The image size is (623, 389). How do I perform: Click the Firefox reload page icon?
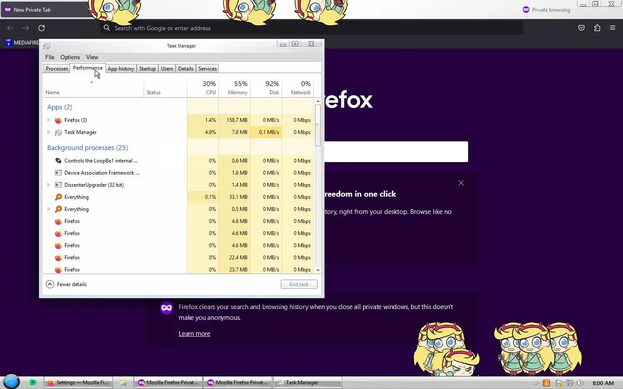[x=42, y=28]
